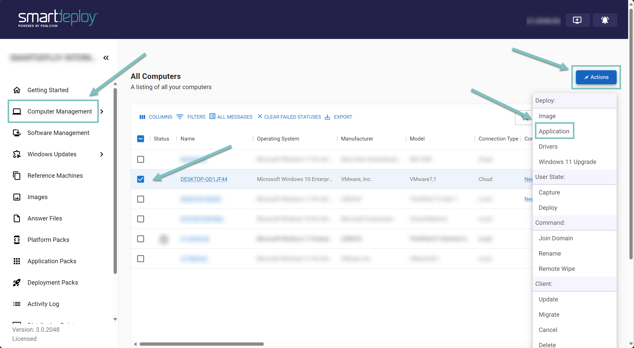The image size is (634, 348).
Task: Click the Activity Log list icon
Action: click(x=17, y=304)
